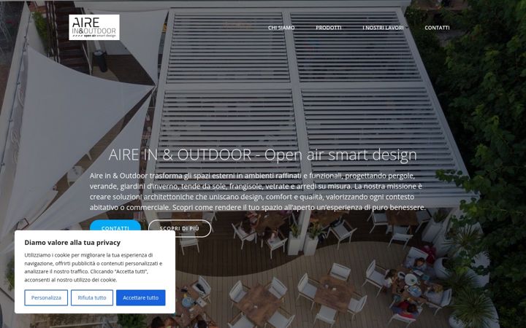Image resolution: width=526 pixels, height=328 pixels.
Task: Navigate to CONTATTI in the top menu
Action: tap(437, 28)
